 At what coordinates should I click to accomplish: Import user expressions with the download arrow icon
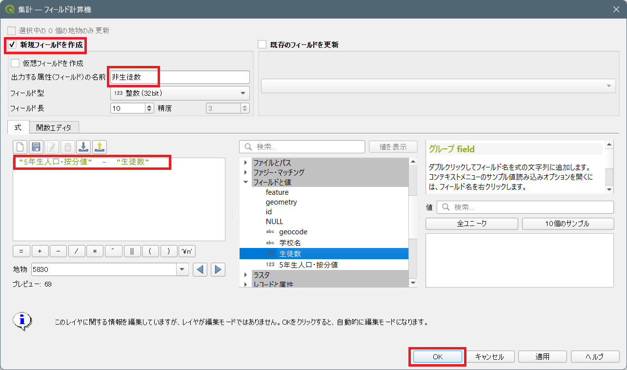tap(83, 147)
